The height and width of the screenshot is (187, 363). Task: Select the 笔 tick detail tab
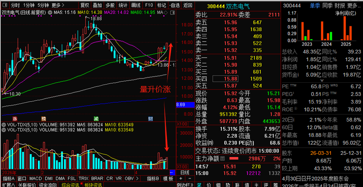199,185
